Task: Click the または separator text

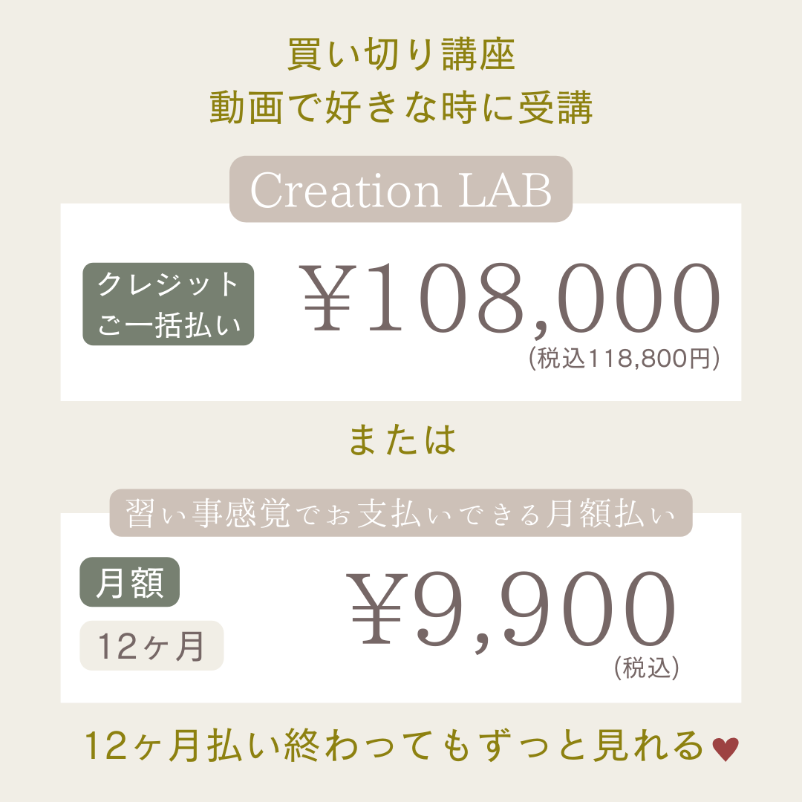Action: pos(402,440)
